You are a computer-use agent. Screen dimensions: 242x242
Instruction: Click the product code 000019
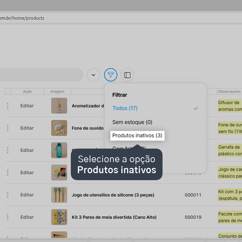193,217
